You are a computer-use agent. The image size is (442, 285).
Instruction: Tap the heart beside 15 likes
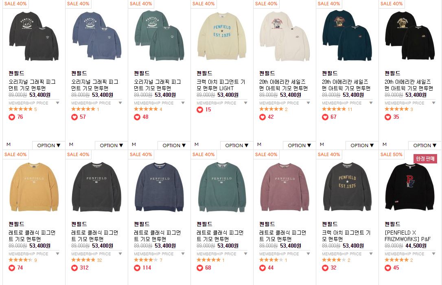199,110
